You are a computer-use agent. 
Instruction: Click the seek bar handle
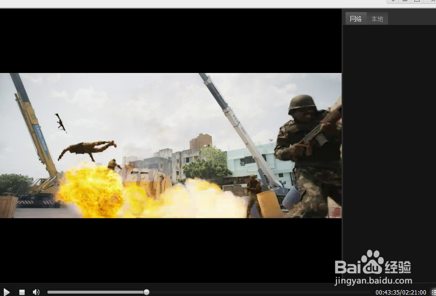point(147,292)
